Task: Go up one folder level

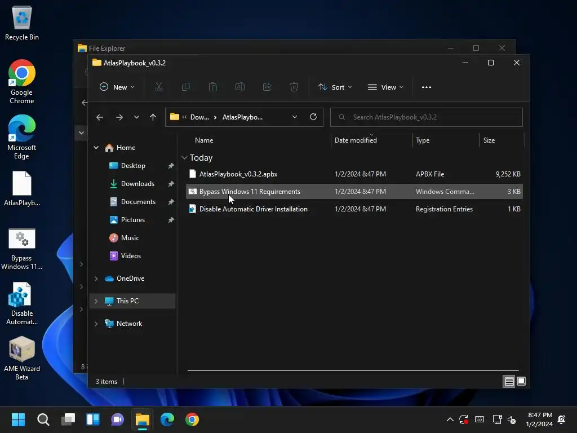Action: (153, 117)
